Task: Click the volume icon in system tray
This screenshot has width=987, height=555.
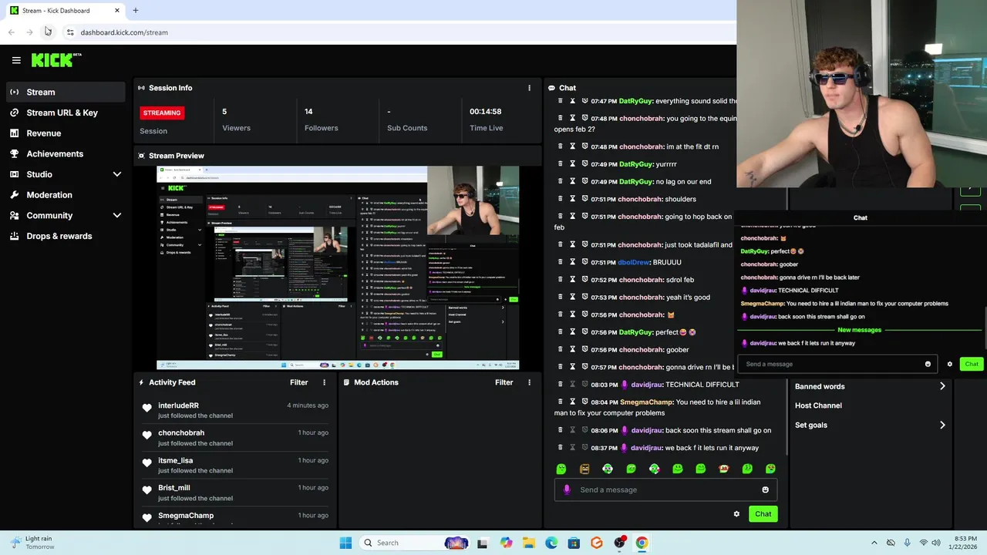Action: click(x=938, y=543)
